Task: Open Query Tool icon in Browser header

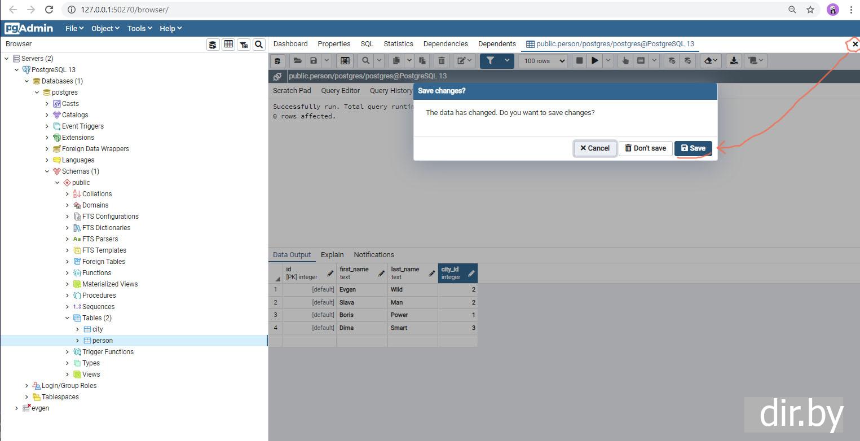Action: (213, 45)
